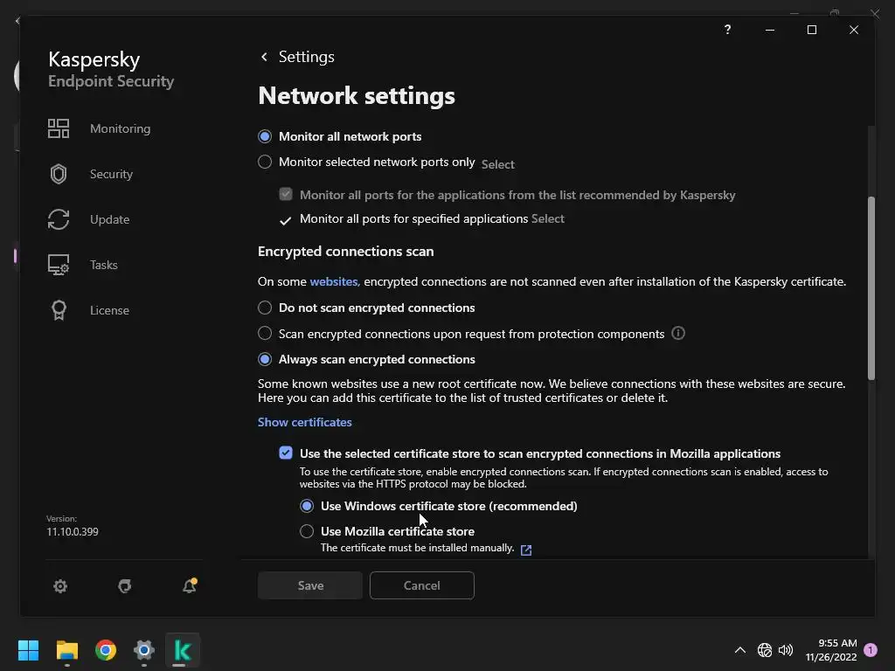Click the help question mark icon
895x671 pixels.
tap(727, 30)
